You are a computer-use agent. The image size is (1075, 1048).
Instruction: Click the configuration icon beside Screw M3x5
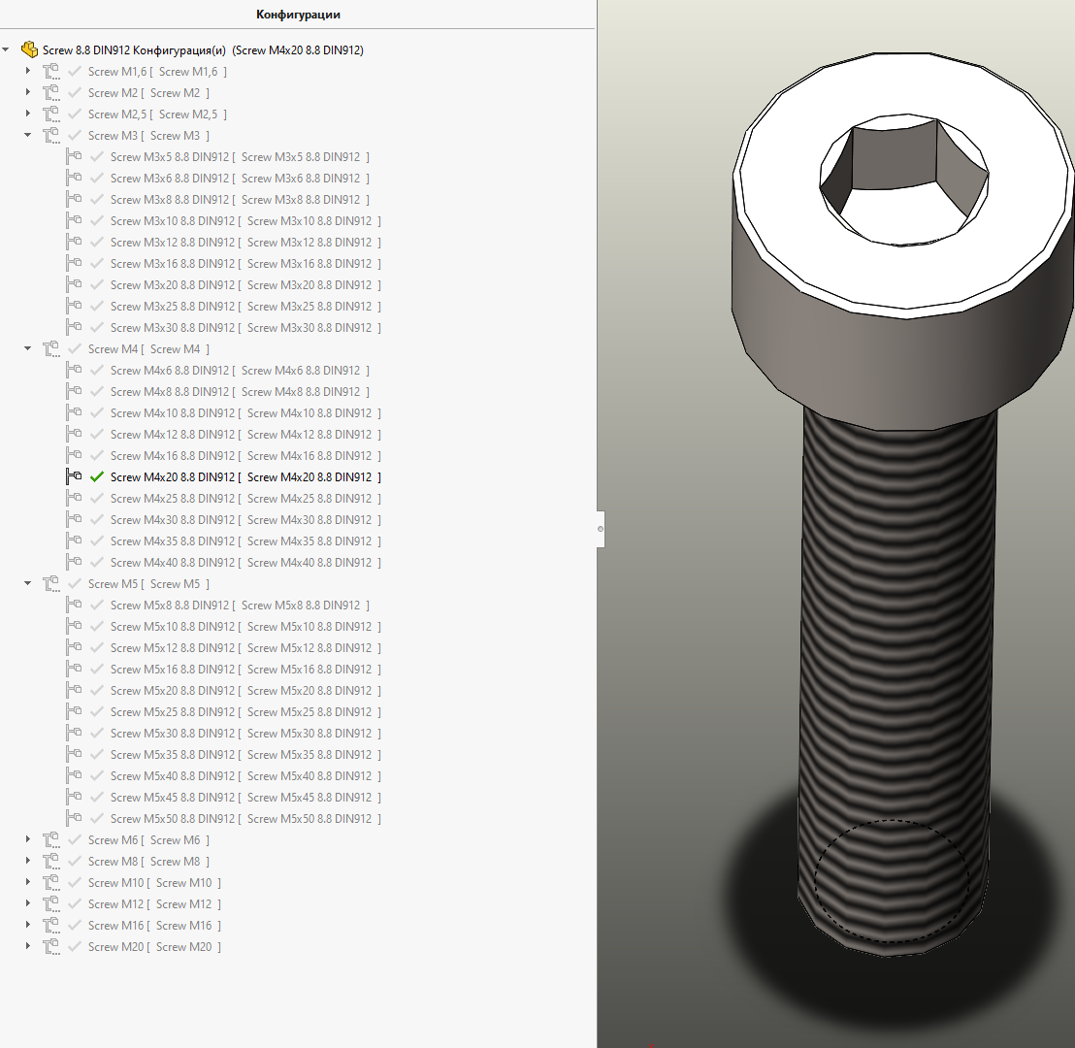(x=74, y=157)
